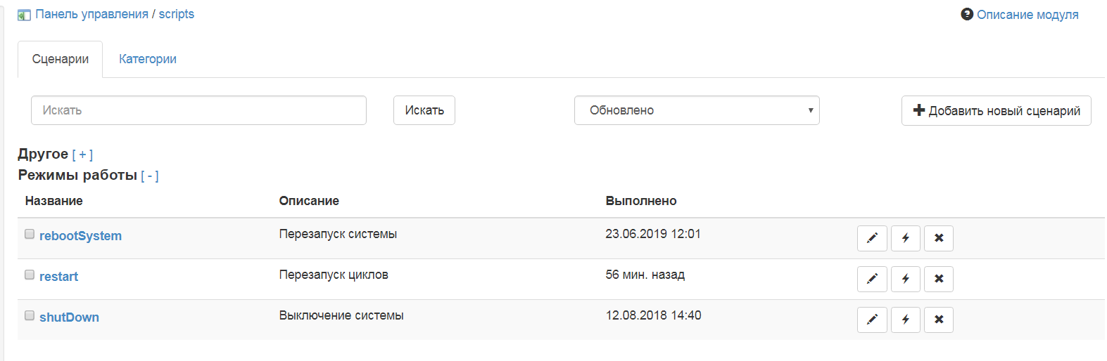Image resolution: width=1107 pixels, height=361 pixels.
Task: Tick the rebootSystem checkbox
Action: (x=30, y=234)
